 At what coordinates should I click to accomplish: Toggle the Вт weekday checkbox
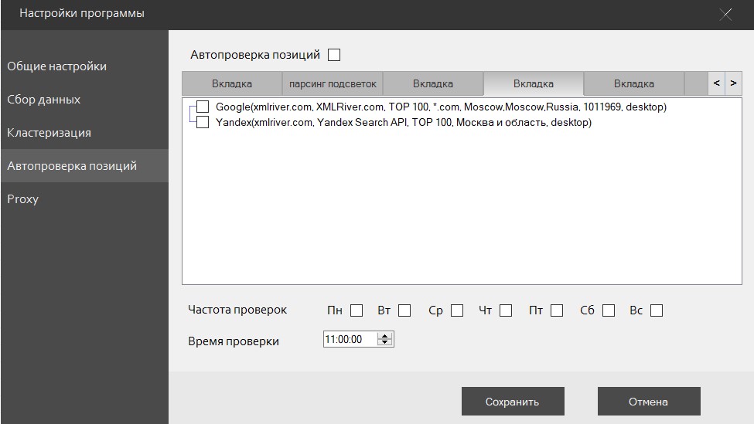(x=404, y=310)
